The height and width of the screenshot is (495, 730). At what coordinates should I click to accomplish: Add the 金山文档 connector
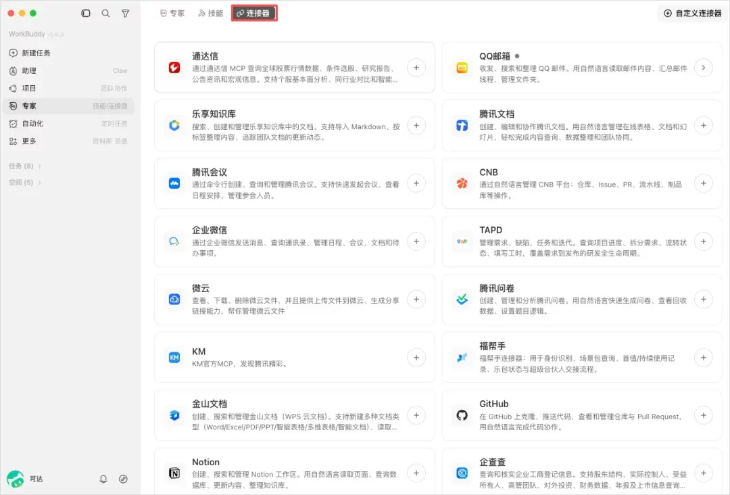click(416, 415)
